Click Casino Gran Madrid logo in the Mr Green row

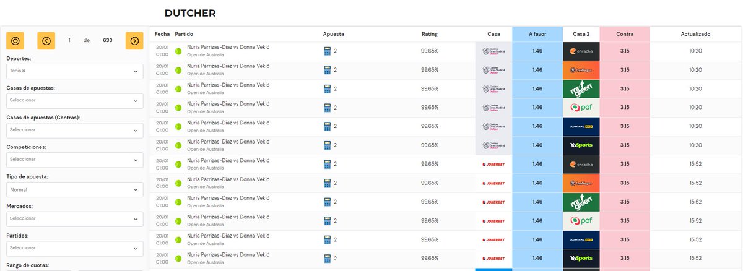[x=494, y=89]
